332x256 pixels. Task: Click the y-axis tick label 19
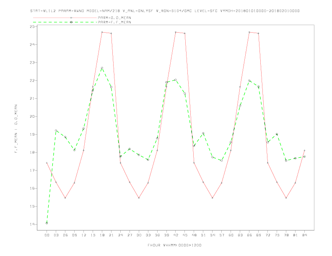32,134
